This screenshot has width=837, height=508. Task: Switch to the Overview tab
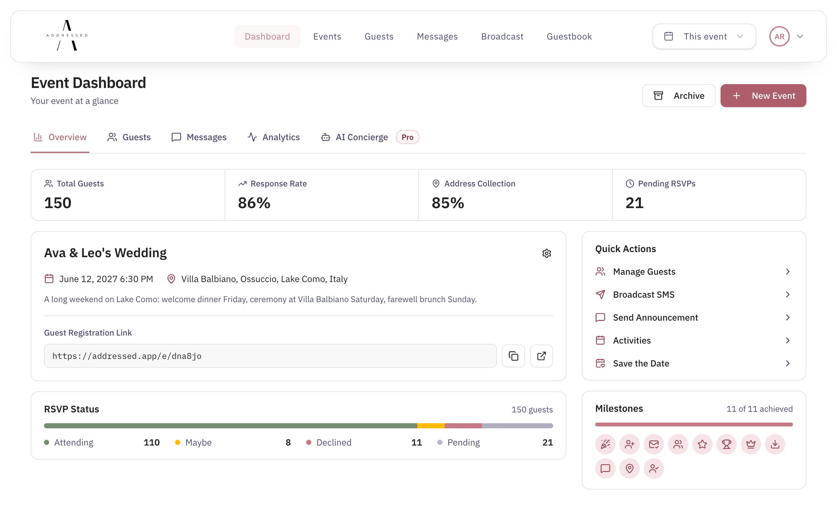tap(60, 137)
